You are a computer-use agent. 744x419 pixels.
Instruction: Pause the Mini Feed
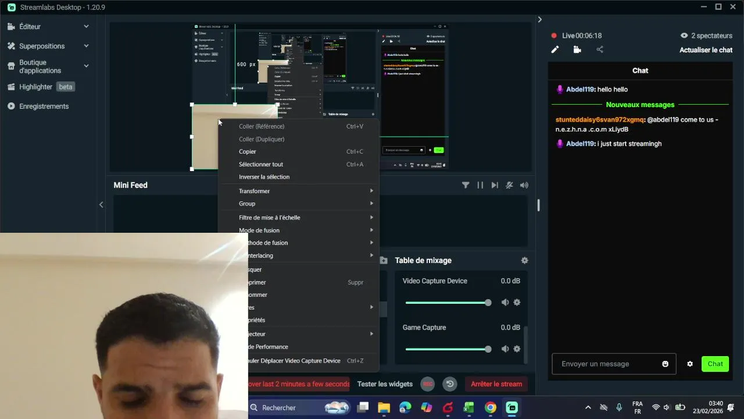480,185
